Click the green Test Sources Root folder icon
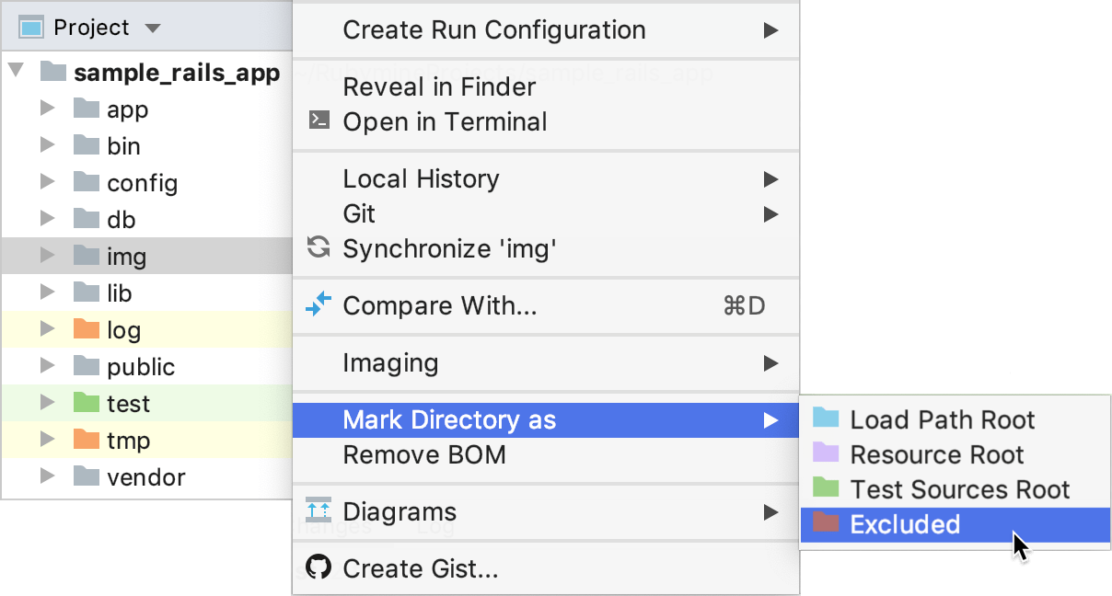This screenshot has height=596, width=1112. coord(826,487)
